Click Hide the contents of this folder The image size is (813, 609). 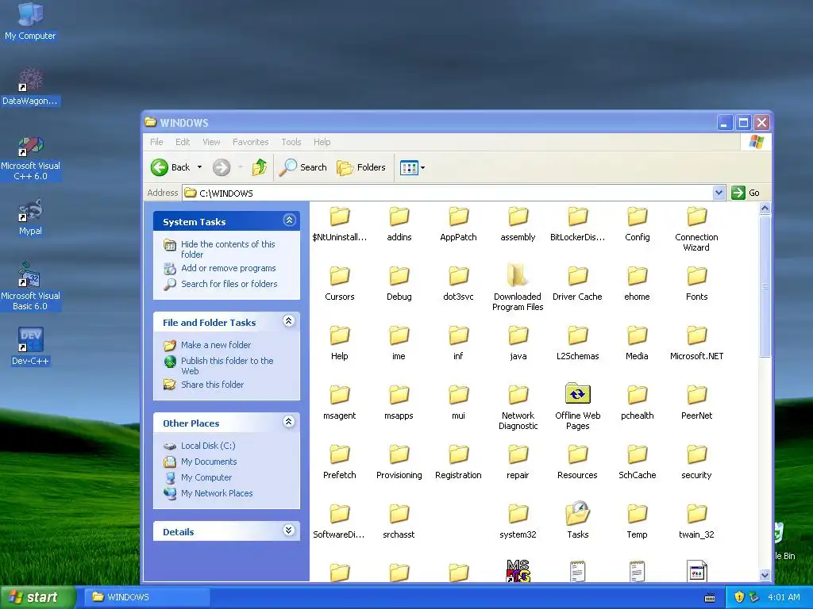tap(228, 249)
